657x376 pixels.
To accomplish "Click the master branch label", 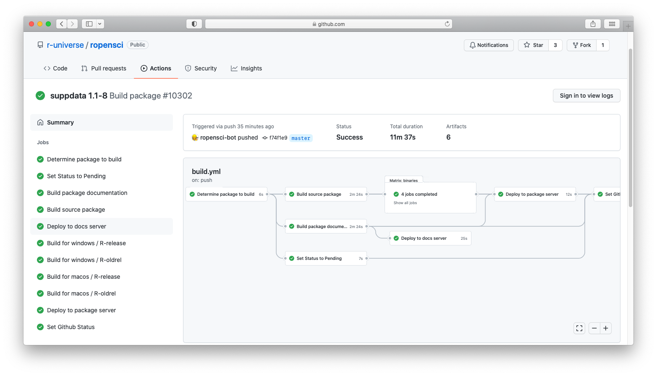I will point(301,138).
